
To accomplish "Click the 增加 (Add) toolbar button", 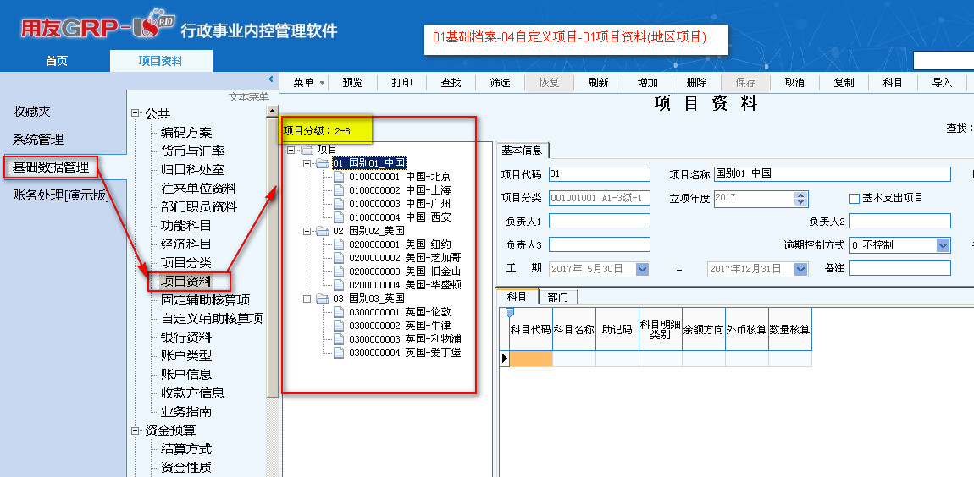I will click(647, 83).
